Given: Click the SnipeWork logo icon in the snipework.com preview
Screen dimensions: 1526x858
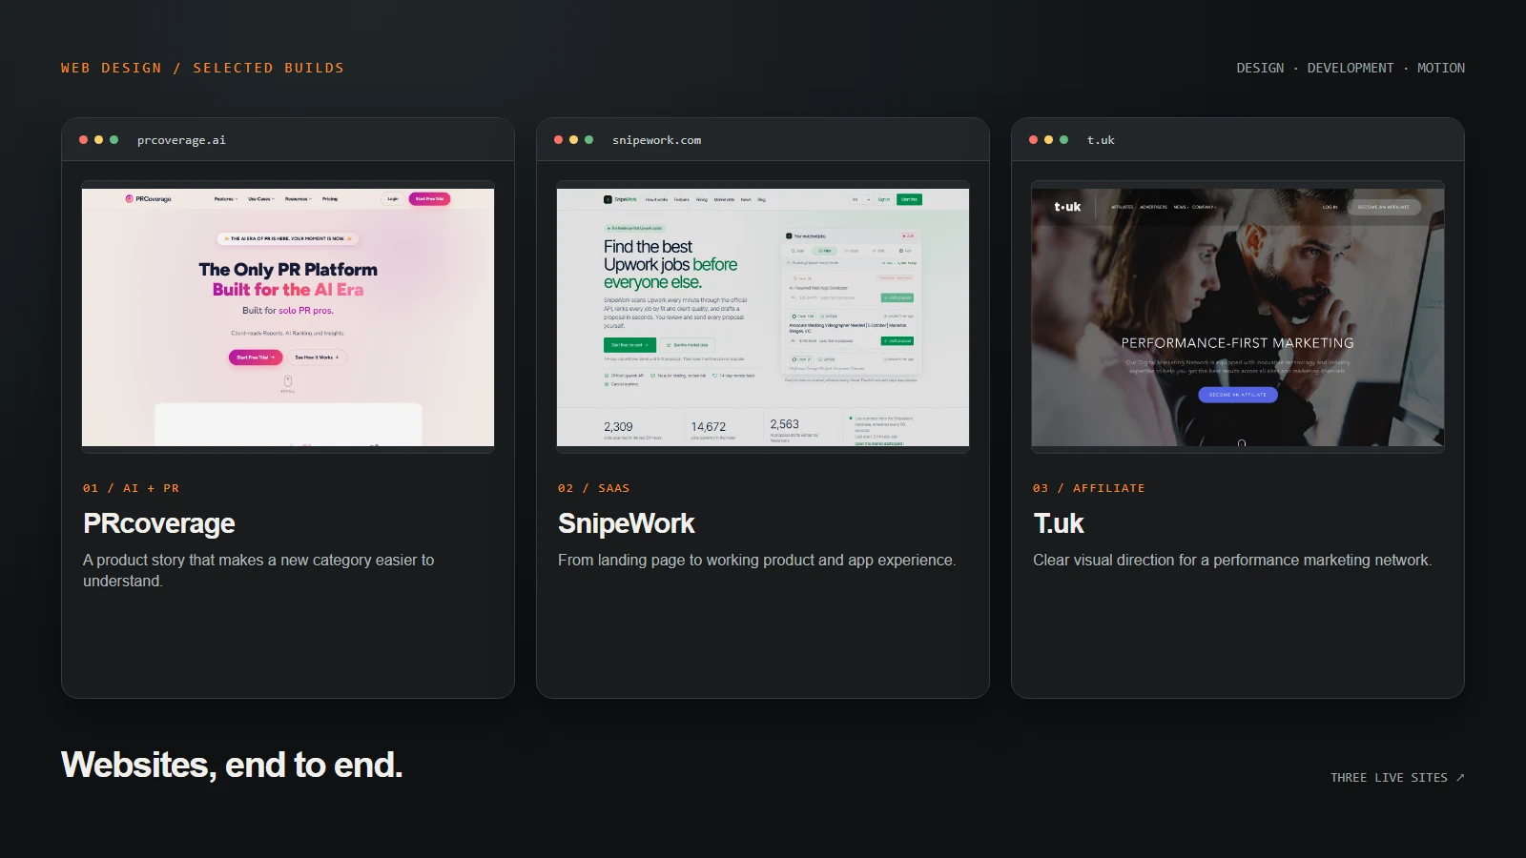Looking at the screenshot, I should (608, 199).
